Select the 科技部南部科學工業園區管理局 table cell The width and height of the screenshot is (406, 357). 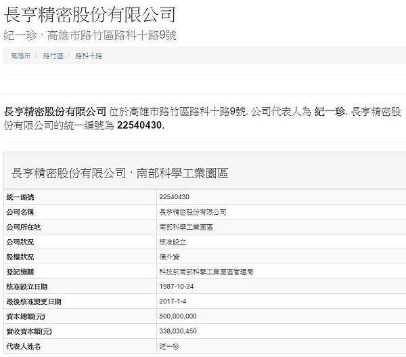point(206,272)
